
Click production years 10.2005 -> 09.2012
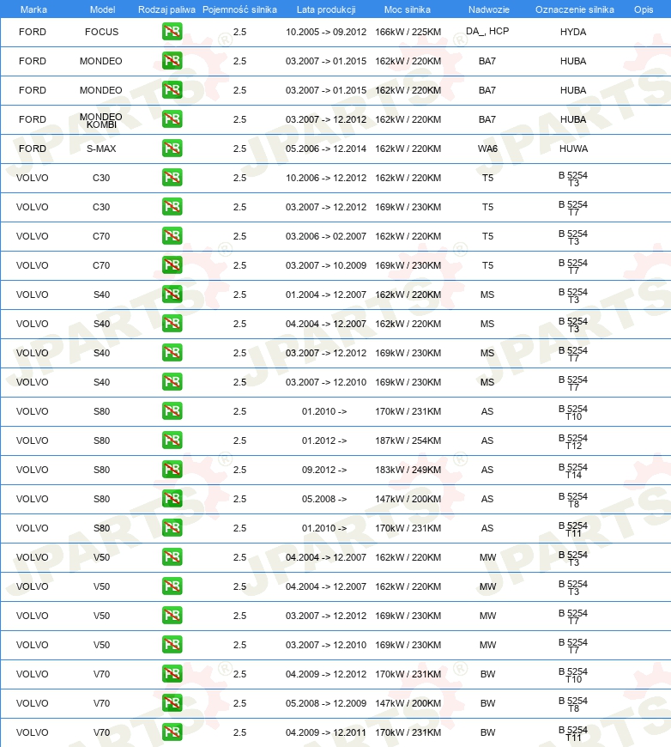click(326, 32)
